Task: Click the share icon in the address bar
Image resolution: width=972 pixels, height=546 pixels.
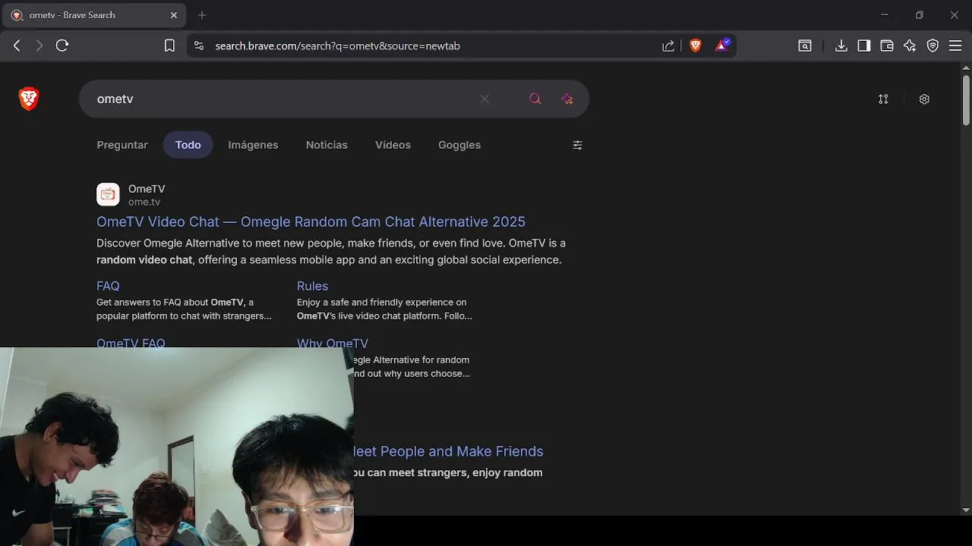Action: 668,45
